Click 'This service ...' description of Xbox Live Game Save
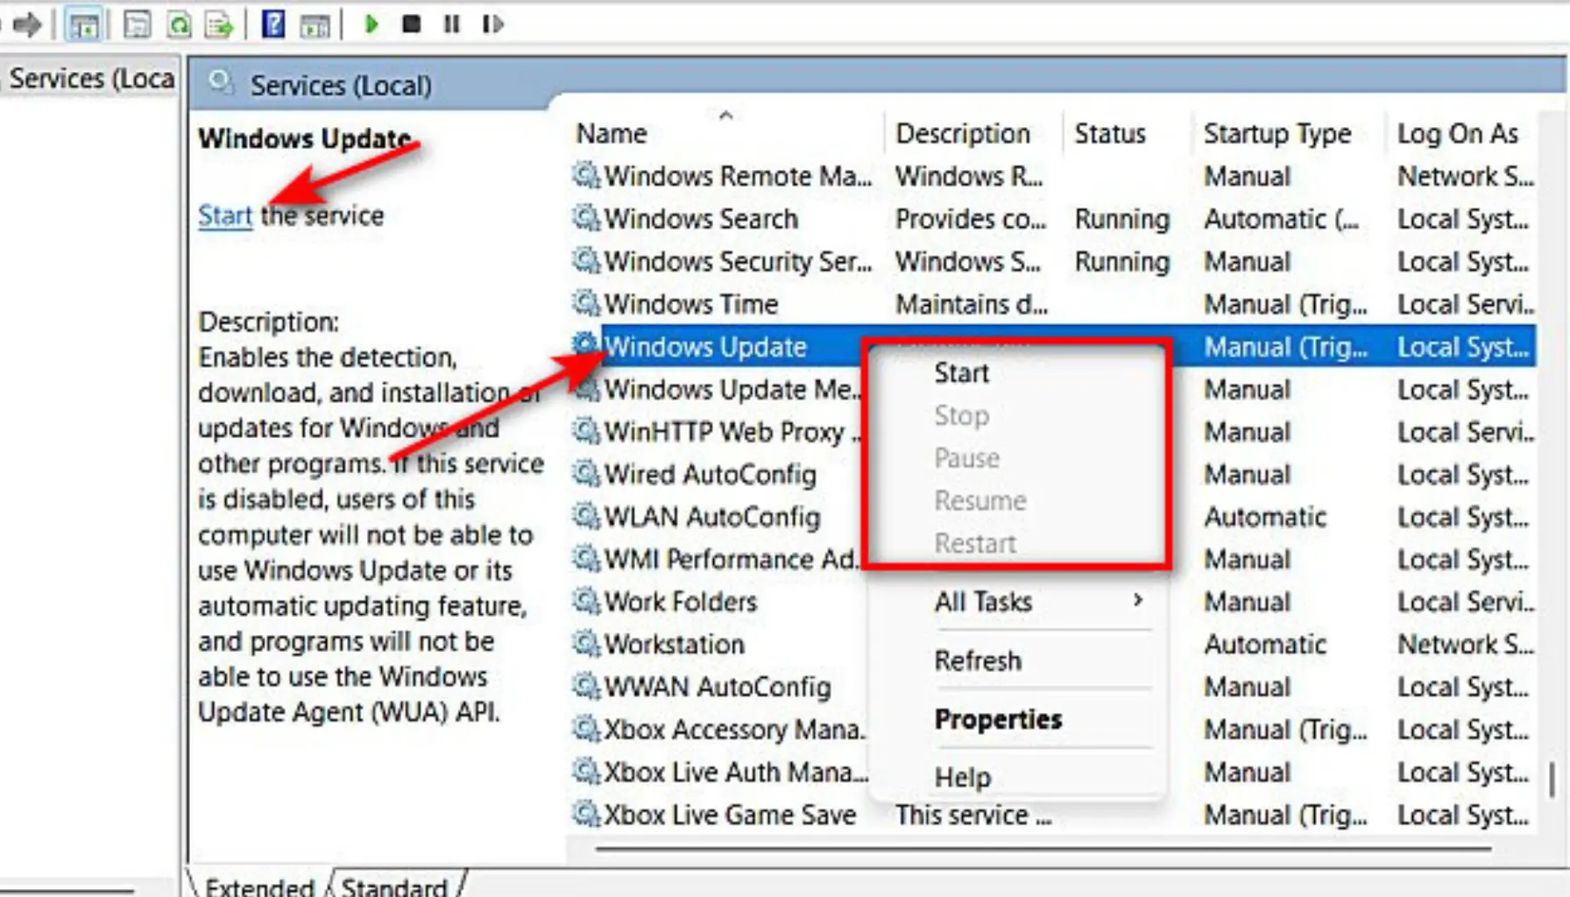The height and width of the screenshot is (897, 1570). pyautogui.click(x=972, y=815)
